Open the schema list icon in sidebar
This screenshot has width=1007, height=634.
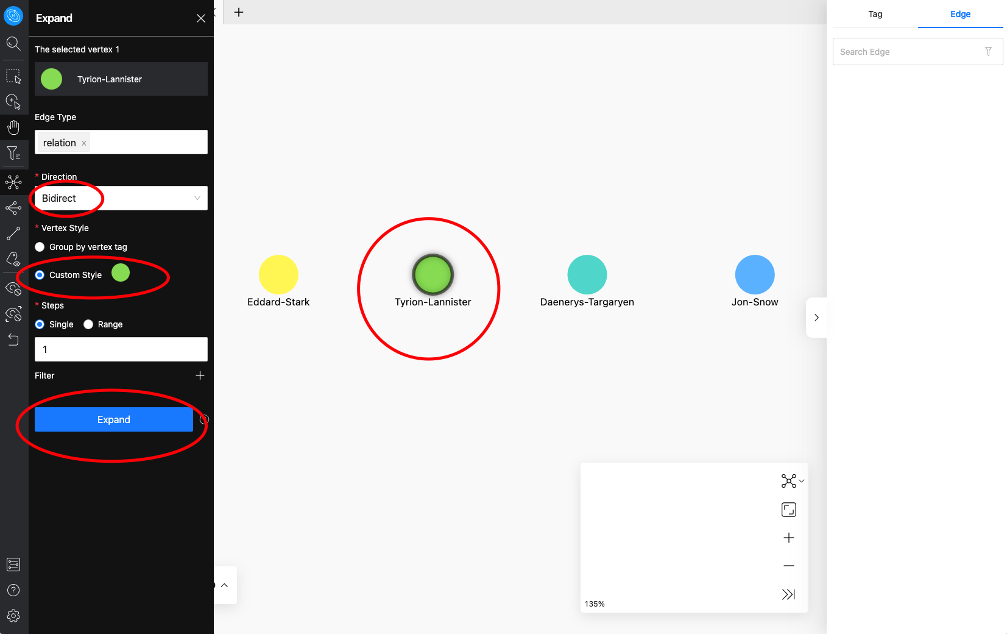tap(13, 565)
